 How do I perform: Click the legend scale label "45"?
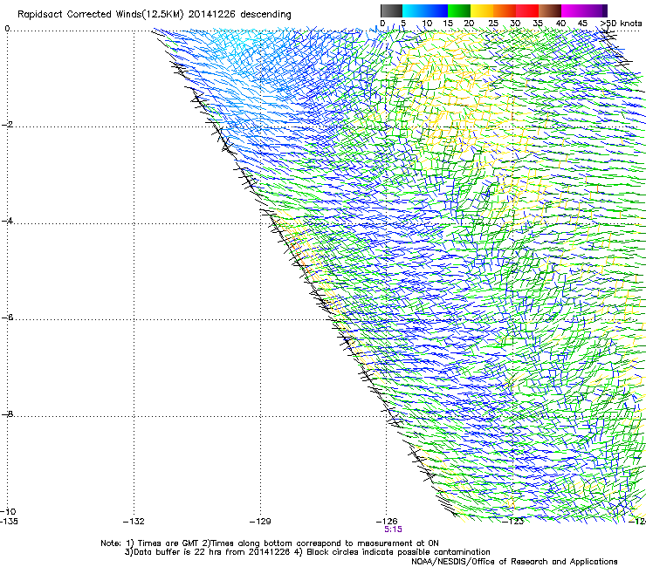(582, 24)
